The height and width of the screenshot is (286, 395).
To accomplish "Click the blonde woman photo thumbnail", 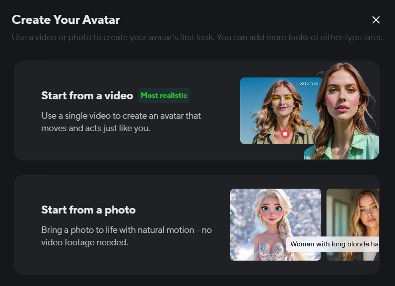I will [x=353, y=224].
